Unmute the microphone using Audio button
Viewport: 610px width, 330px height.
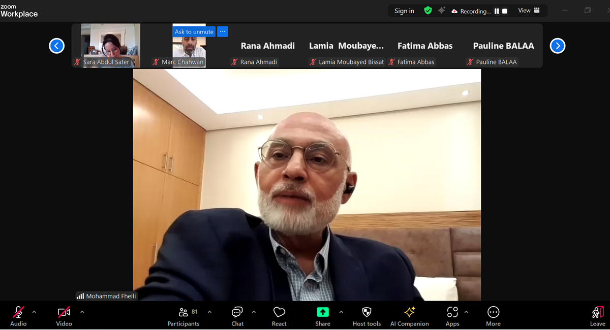tap(18, 316)
